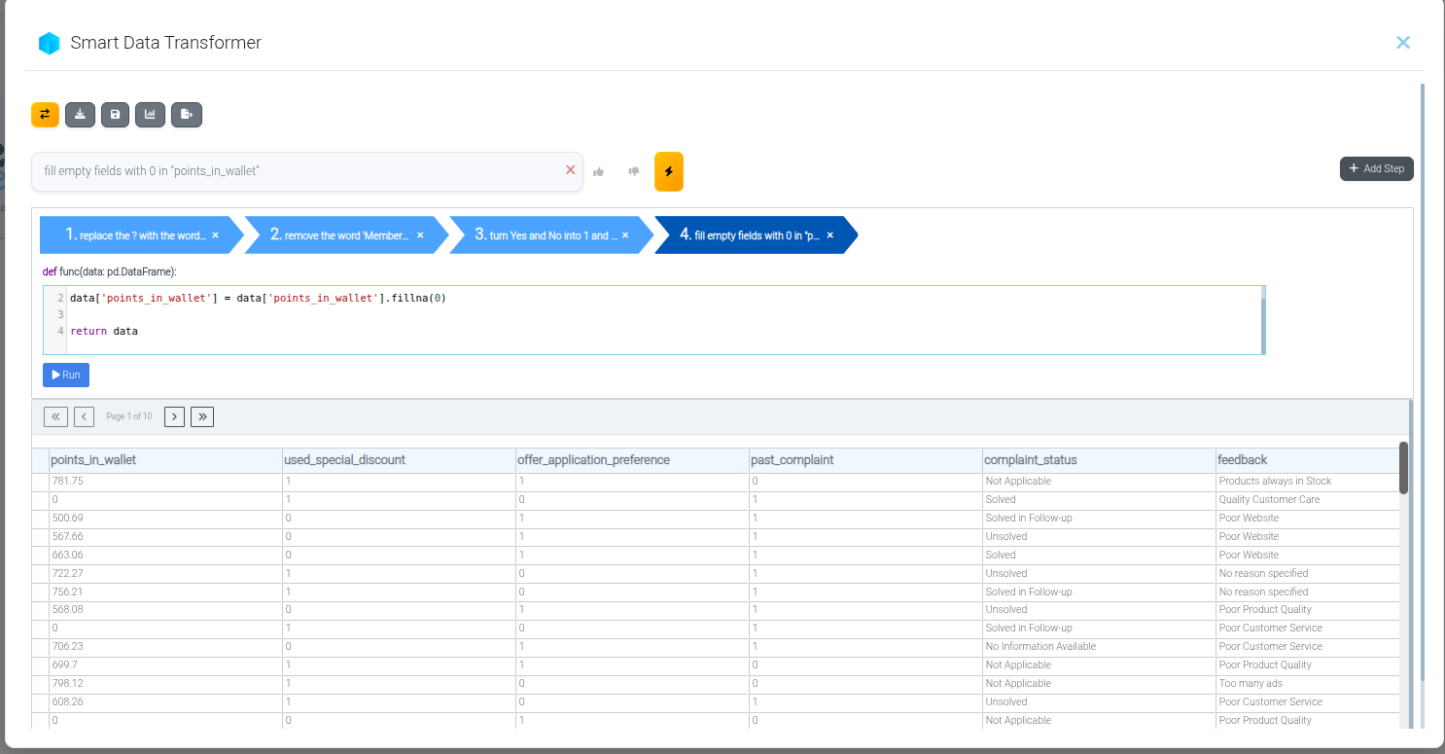Jump to last page of results
1445x754 pixels.
[x=202, y=416]
